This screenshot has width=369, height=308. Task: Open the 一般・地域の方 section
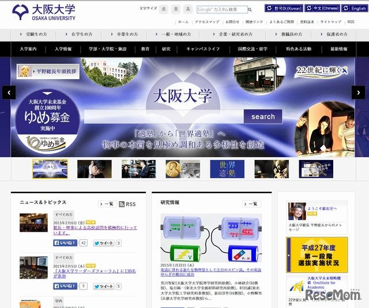pos(173,35)
